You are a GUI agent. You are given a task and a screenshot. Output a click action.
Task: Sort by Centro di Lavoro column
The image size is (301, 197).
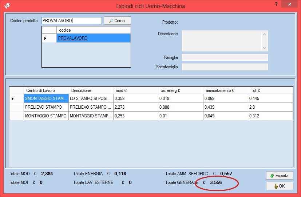click(46, 91)
